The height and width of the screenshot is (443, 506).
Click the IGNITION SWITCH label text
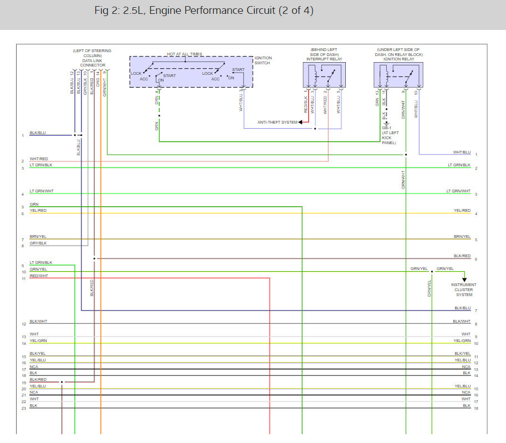coord(263,60)
